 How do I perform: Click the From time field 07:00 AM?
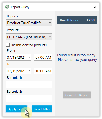(x=43, y=57)
